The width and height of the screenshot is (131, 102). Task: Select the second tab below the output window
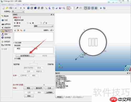pyautogui.click(x=68, y=97)
